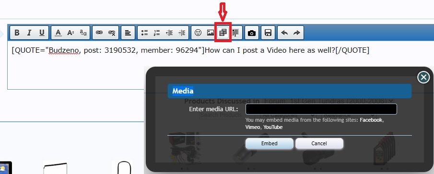This screenshot has height=174, width=434.
Task: Insert an ordered numbered list
Action: coord(157,33)
